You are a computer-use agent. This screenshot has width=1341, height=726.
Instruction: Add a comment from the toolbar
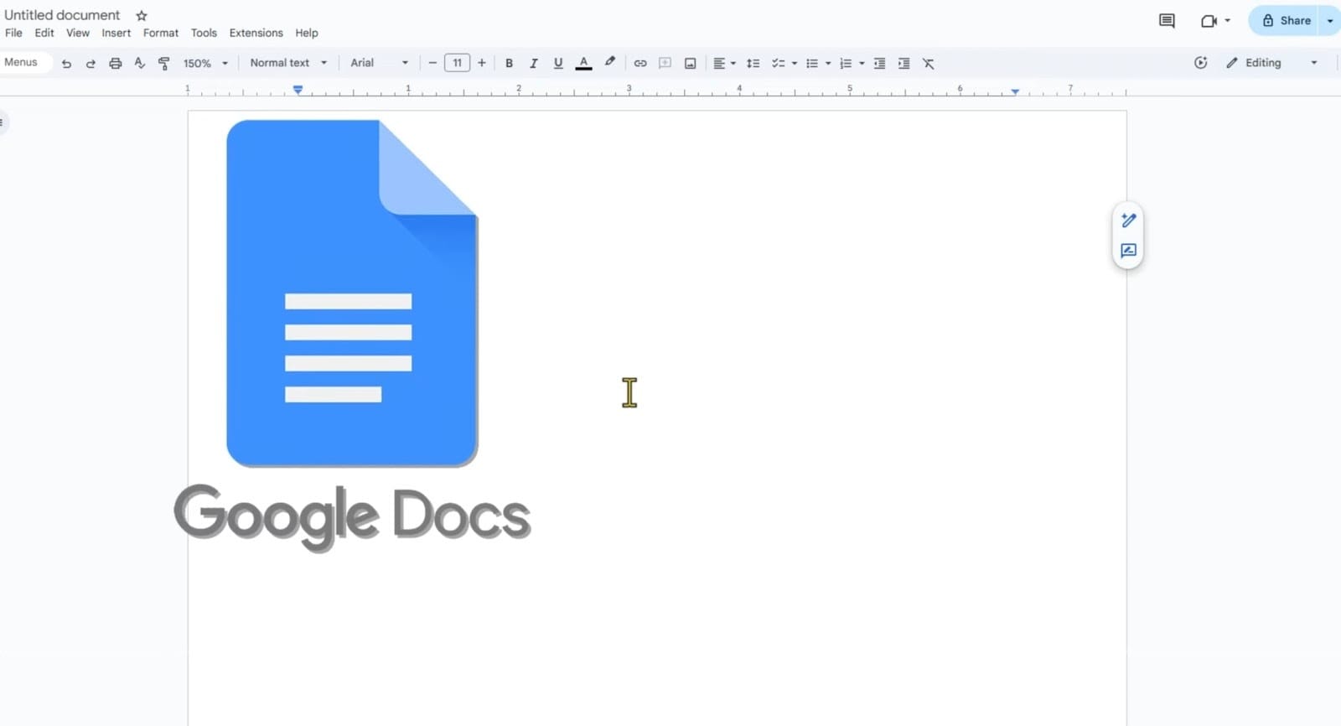point(665,63)
